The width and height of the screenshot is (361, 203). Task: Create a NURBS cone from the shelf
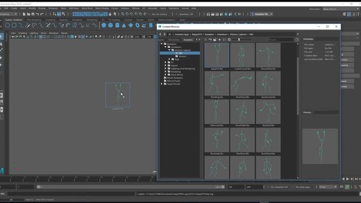pyautogui.click(x=124, y=25)
